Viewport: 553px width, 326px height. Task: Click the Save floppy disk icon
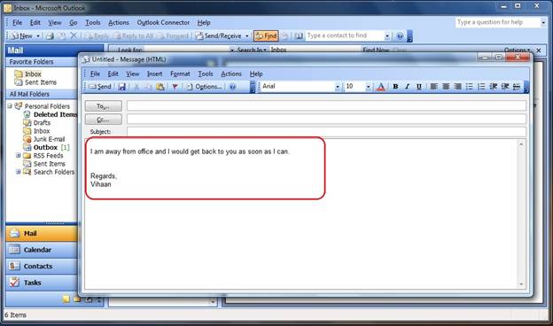[122, 86]
